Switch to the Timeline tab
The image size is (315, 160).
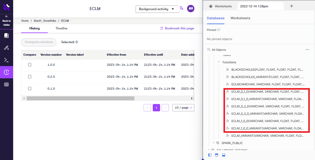pos(62,28)
